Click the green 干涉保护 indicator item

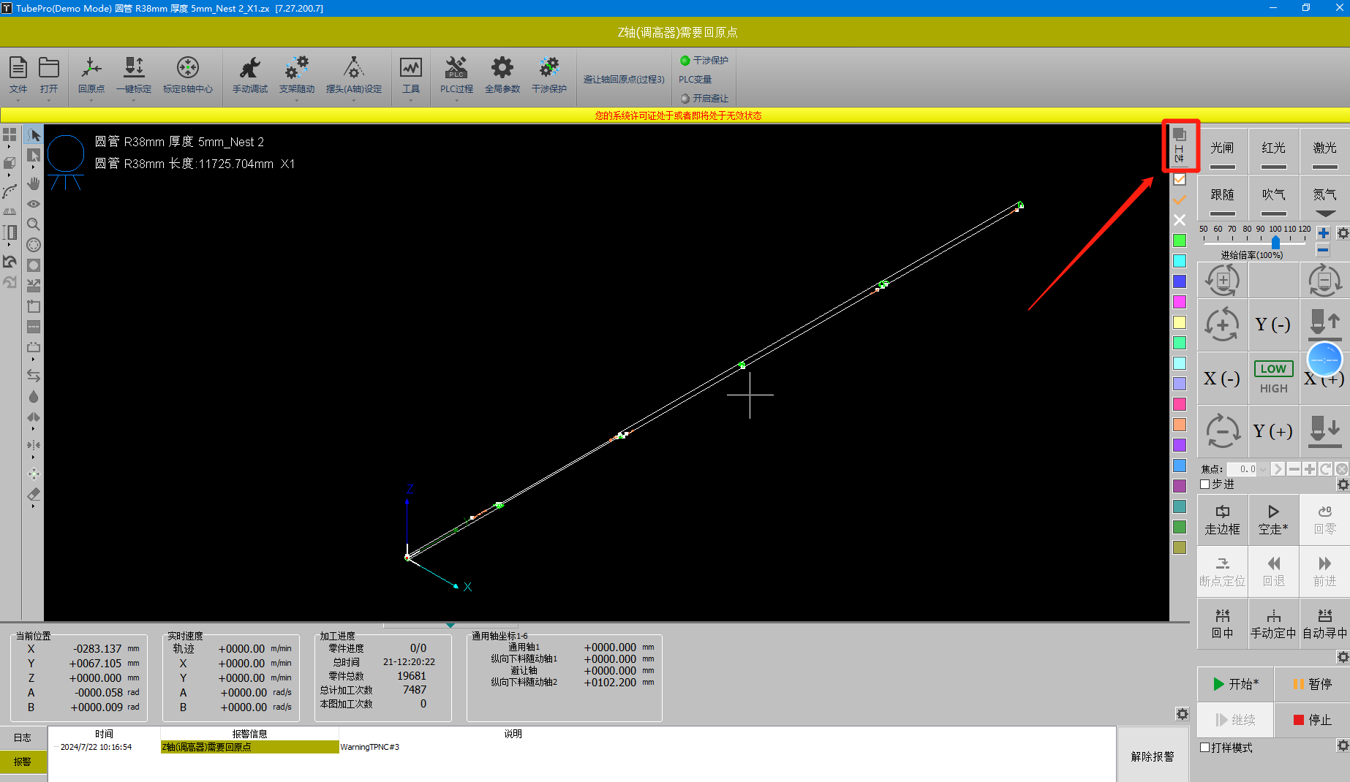pyautogui.click(x=704, y=60)
